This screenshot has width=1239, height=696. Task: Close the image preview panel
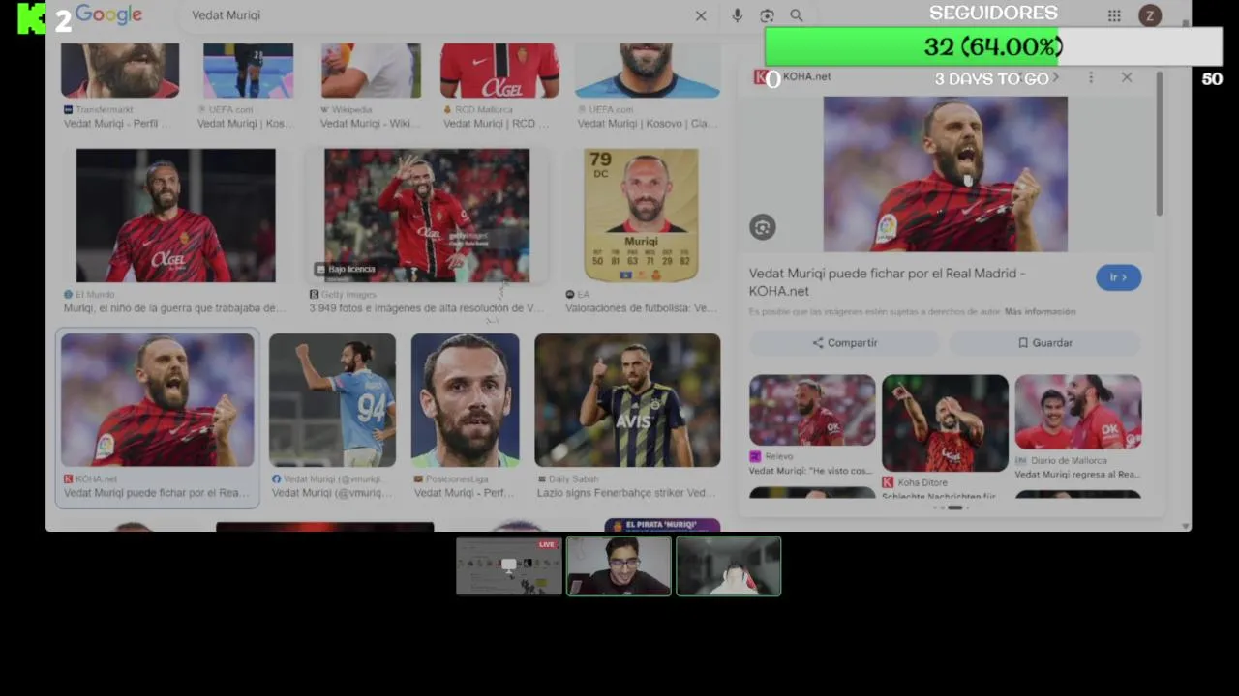[1127, 77]
